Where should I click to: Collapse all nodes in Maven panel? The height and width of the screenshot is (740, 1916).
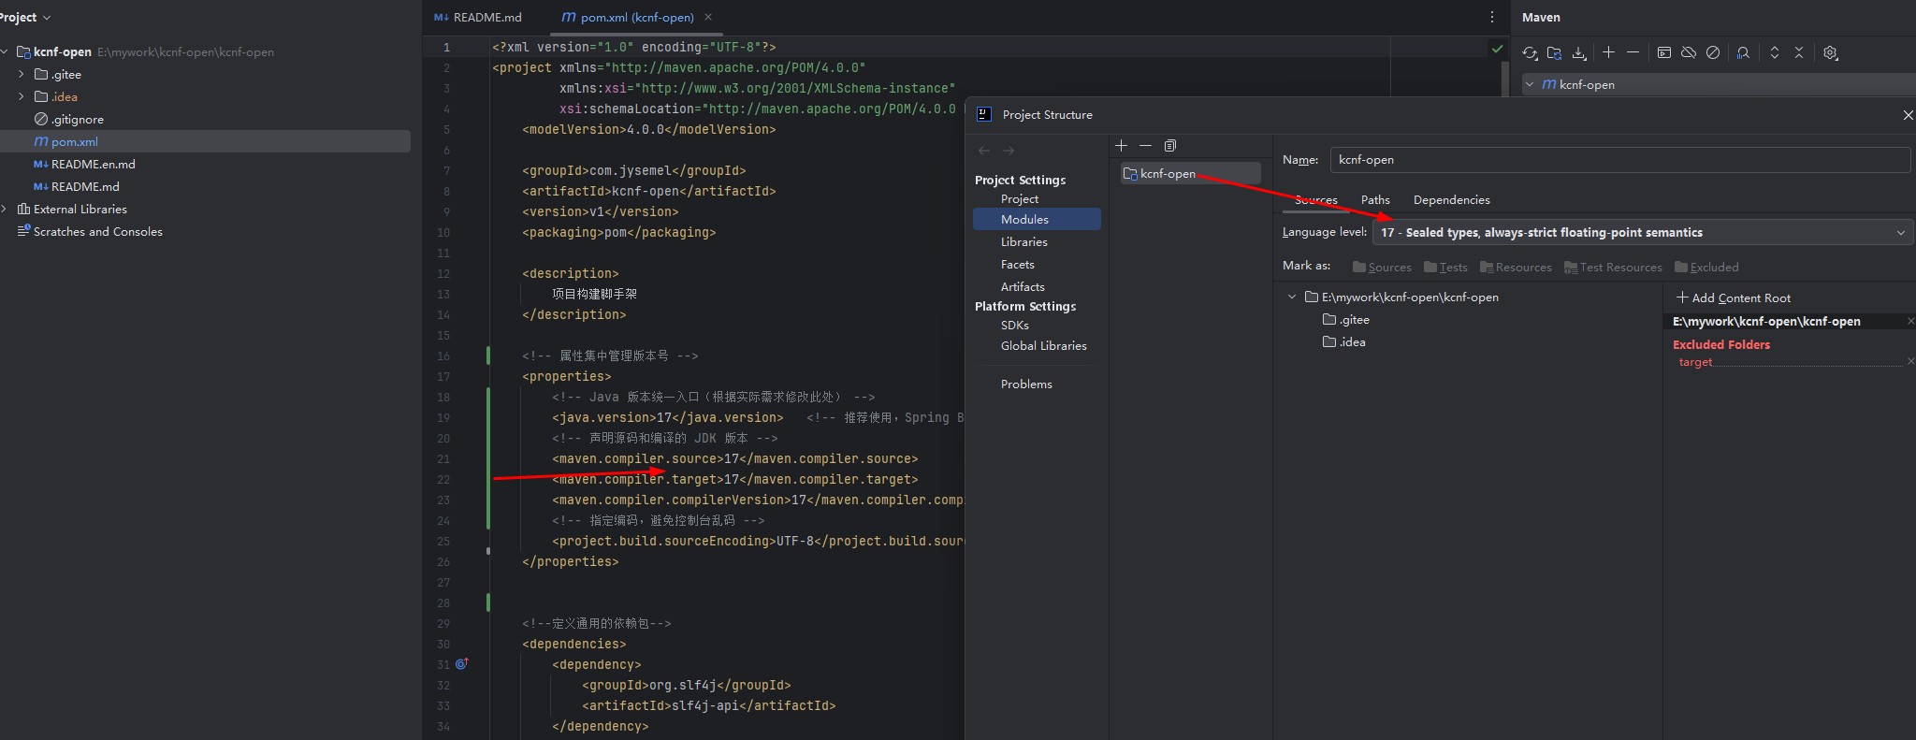point(1799,53)
